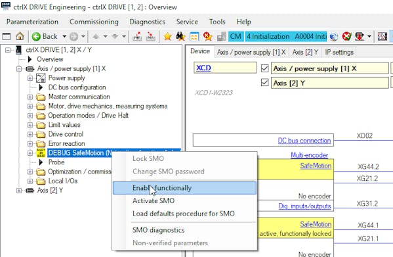
Task: Choose Activate SMO in context menu
Action: (185, 200)
